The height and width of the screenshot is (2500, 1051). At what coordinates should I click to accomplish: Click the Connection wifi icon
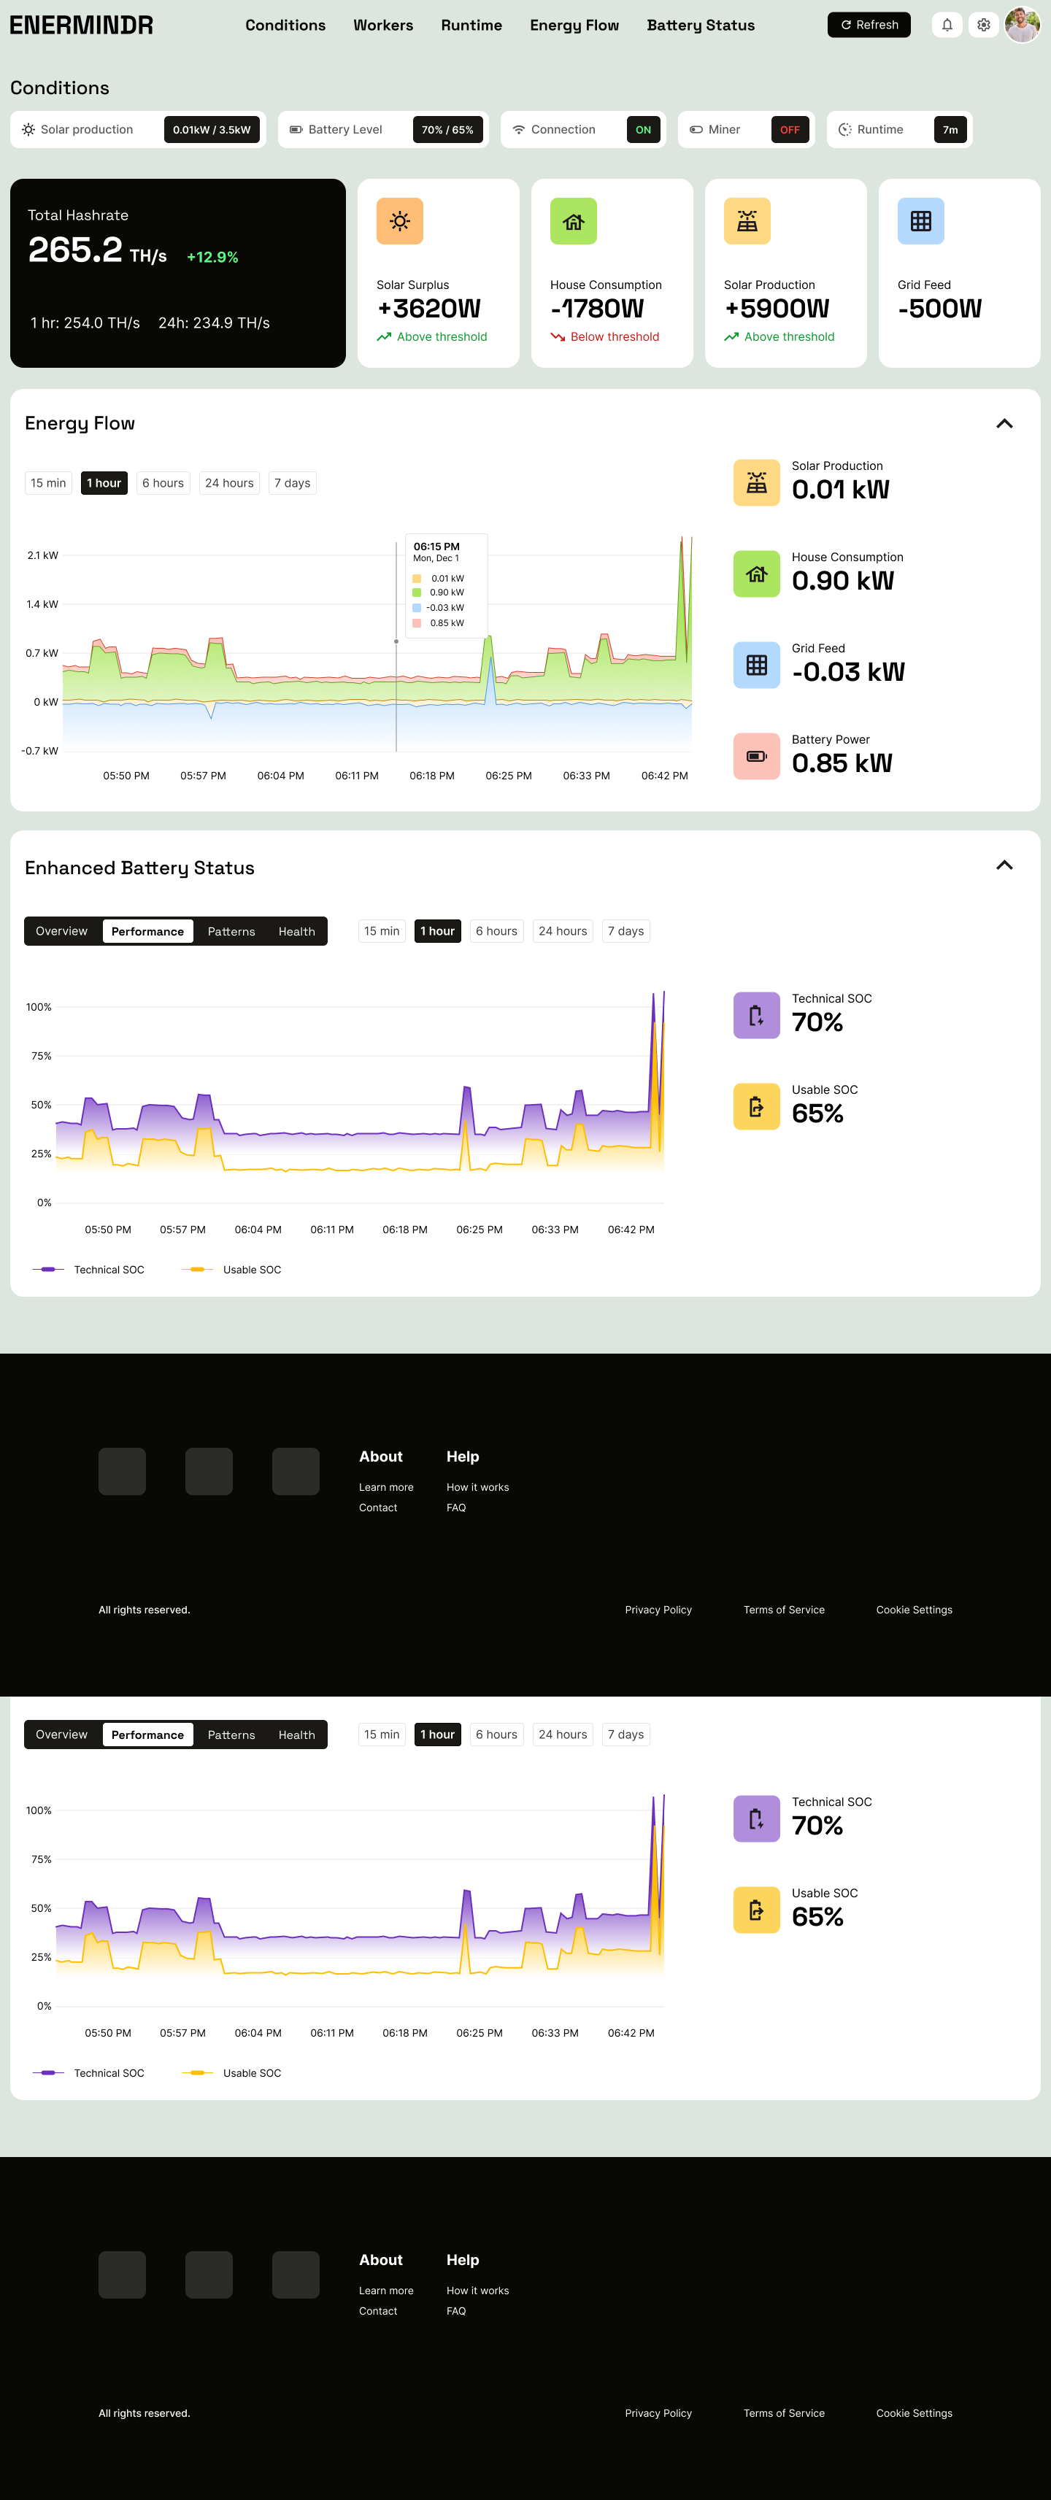(x=519, y=130)
